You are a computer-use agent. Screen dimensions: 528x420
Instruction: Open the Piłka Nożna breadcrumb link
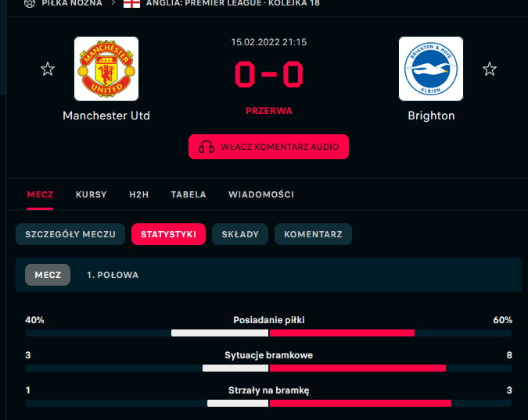[x=72, y=3]
